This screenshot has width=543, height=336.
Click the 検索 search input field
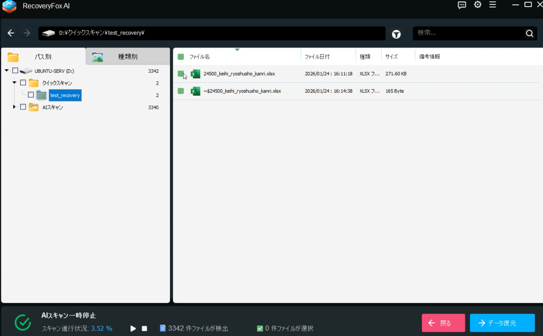[x=469, y=33]
